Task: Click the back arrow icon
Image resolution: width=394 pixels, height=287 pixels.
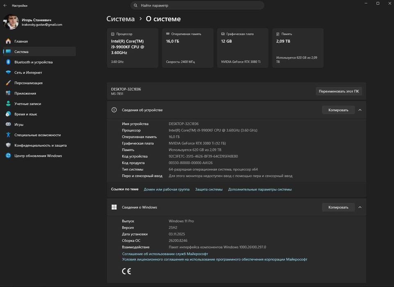Action: coord(5,5)
